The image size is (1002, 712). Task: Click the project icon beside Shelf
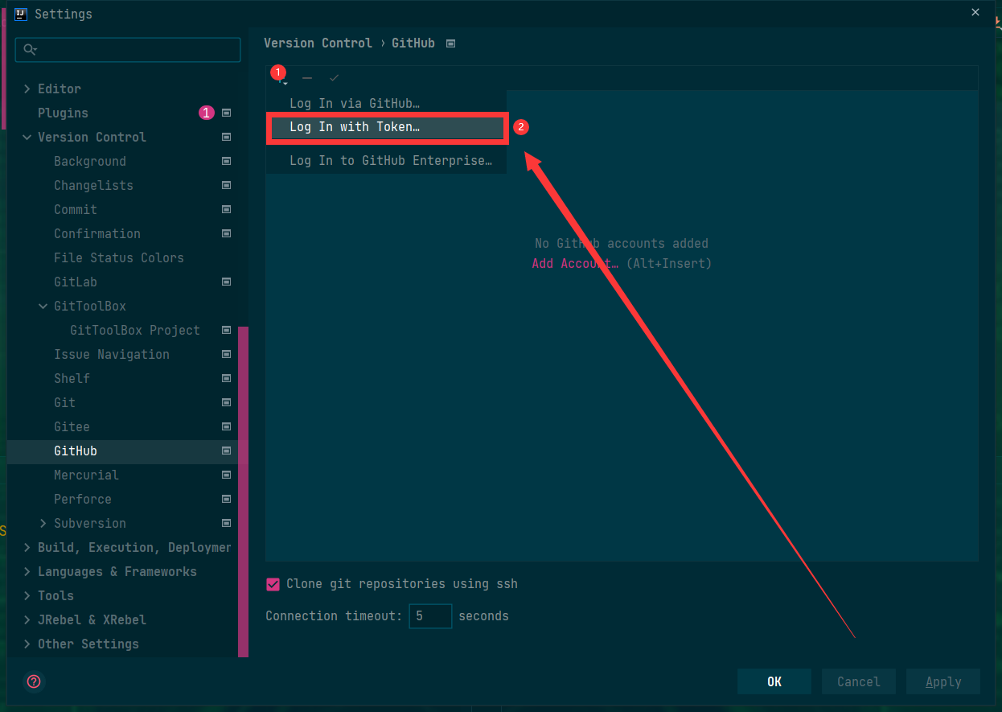227,378
